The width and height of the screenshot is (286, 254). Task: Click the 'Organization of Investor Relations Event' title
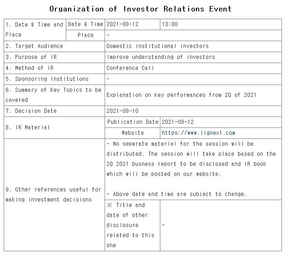140,9
